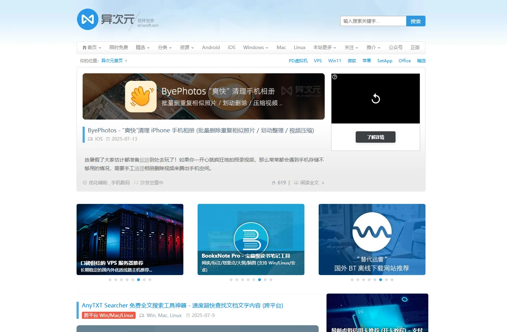Click the iOS category tag under ByePhotos
This screenshot has width=507, height=332.
click(x=99, y=139)
